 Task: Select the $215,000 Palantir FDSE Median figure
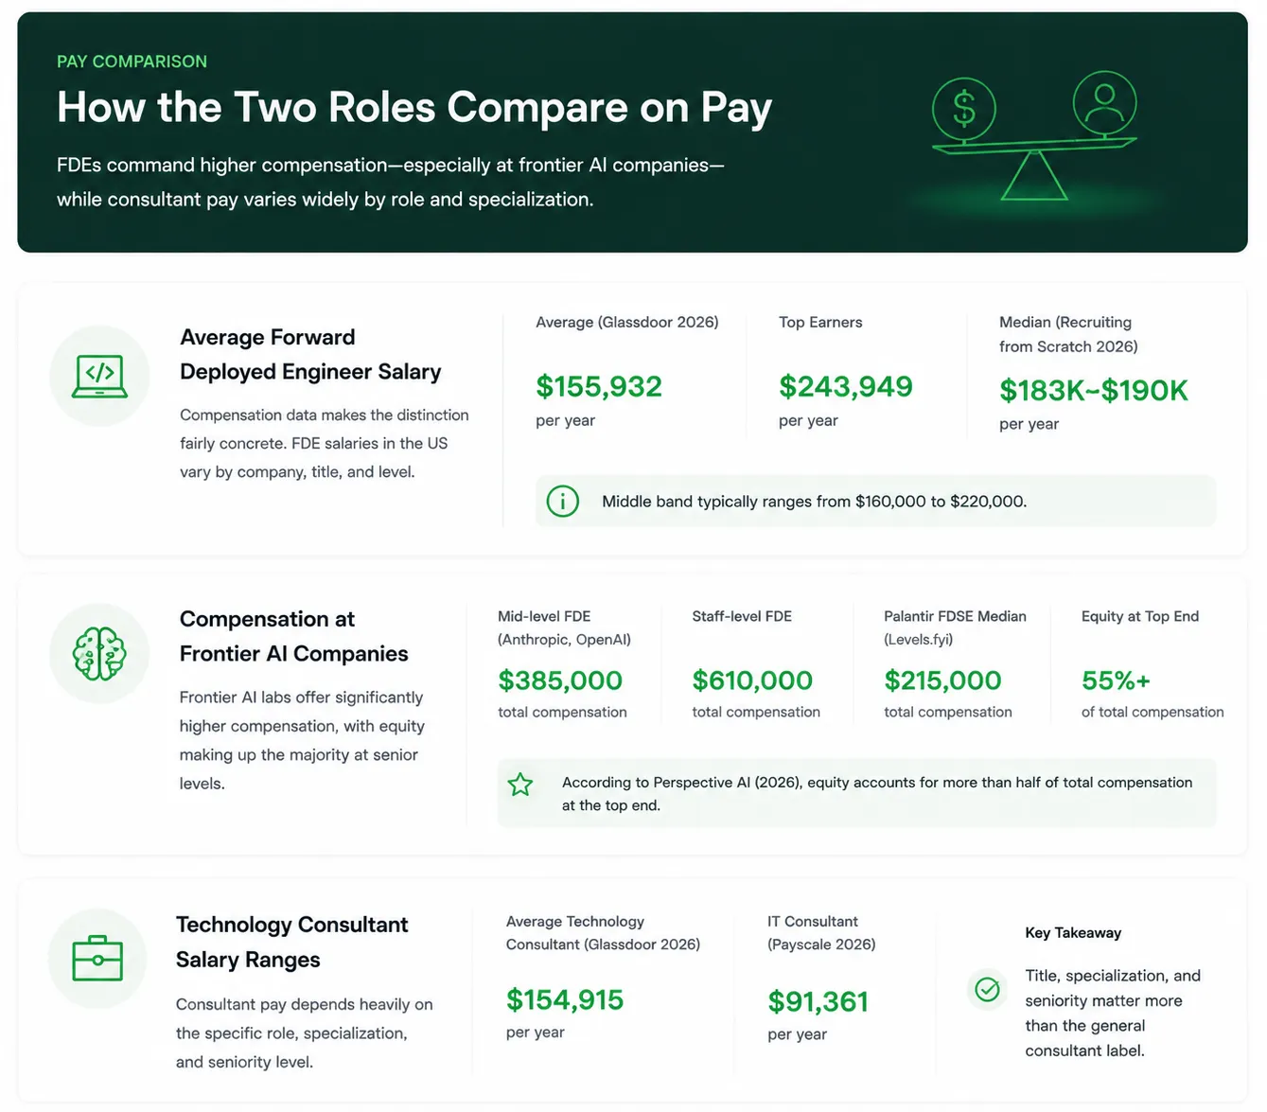tap(942, 680)
